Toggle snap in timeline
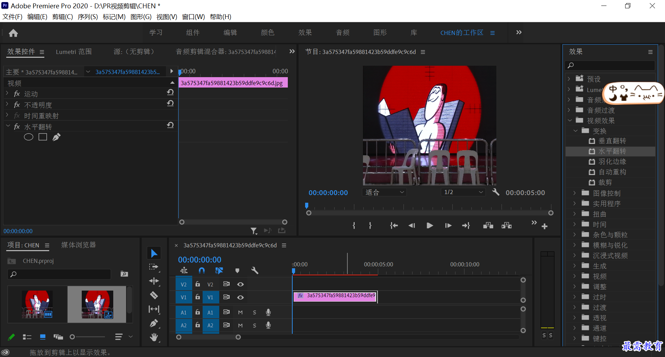 (x=202, y=271)
